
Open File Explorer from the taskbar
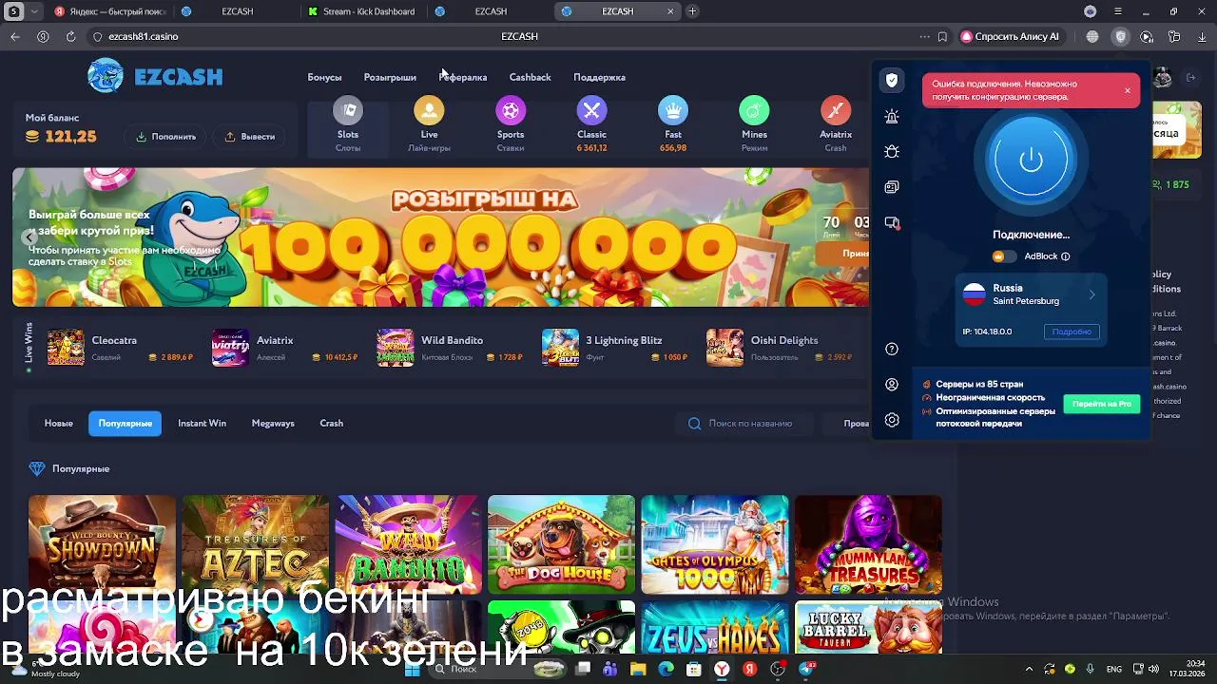pos(638,669)
